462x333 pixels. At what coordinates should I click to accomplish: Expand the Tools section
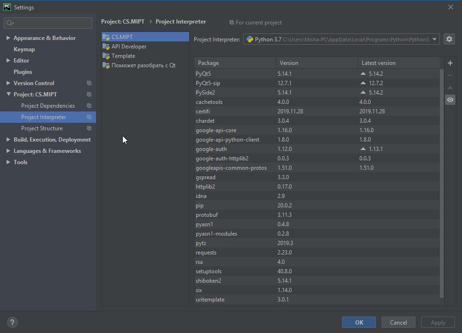pos(8,162)
